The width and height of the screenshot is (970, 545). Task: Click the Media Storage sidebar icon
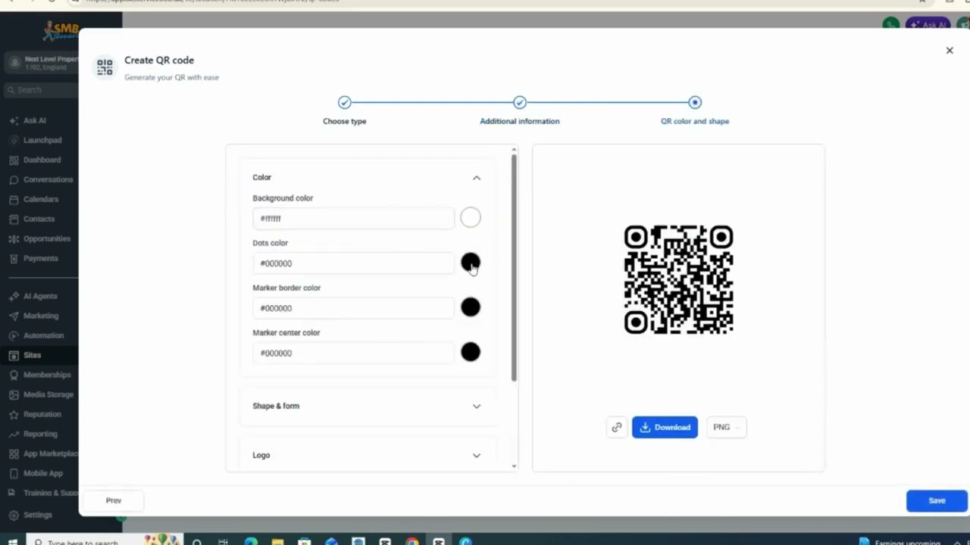(14, 394)
